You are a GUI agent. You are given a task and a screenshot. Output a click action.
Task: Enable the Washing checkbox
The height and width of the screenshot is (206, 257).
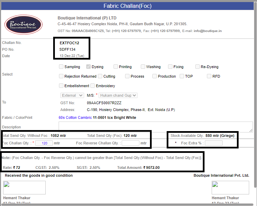click(143, 67)
